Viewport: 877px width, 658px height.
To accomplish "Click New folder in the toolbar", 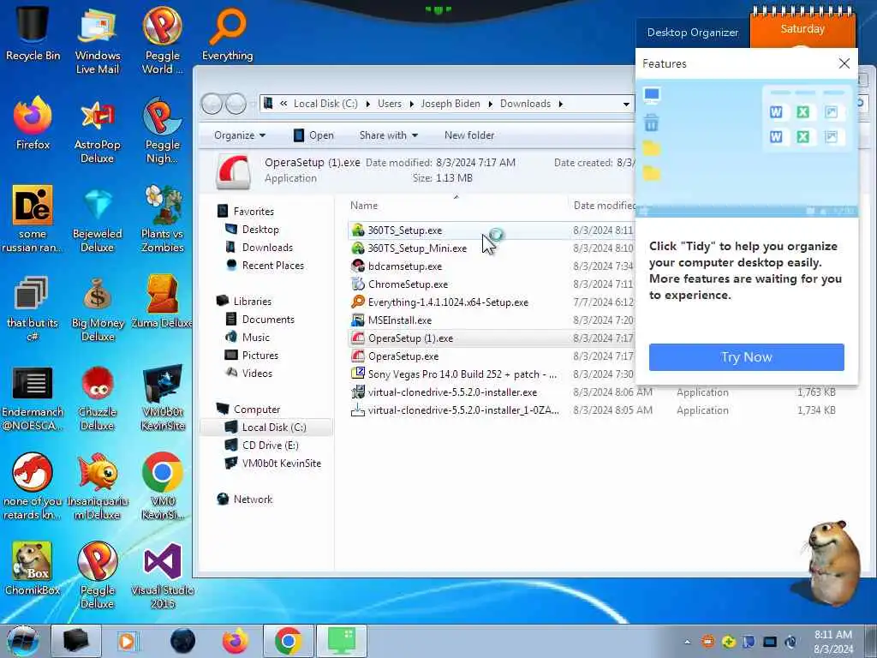I will point(469,135).
